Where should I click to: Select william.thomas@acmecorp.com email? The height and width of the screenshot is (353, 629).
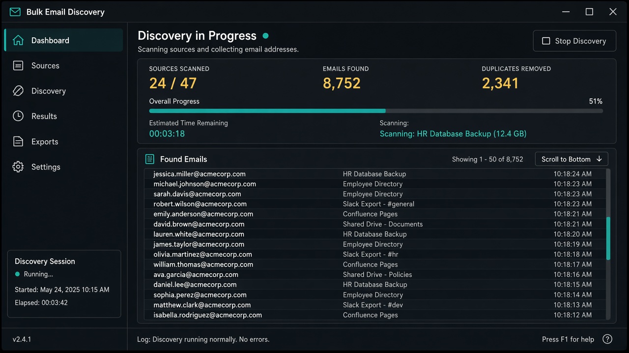[x=203, y=265]
